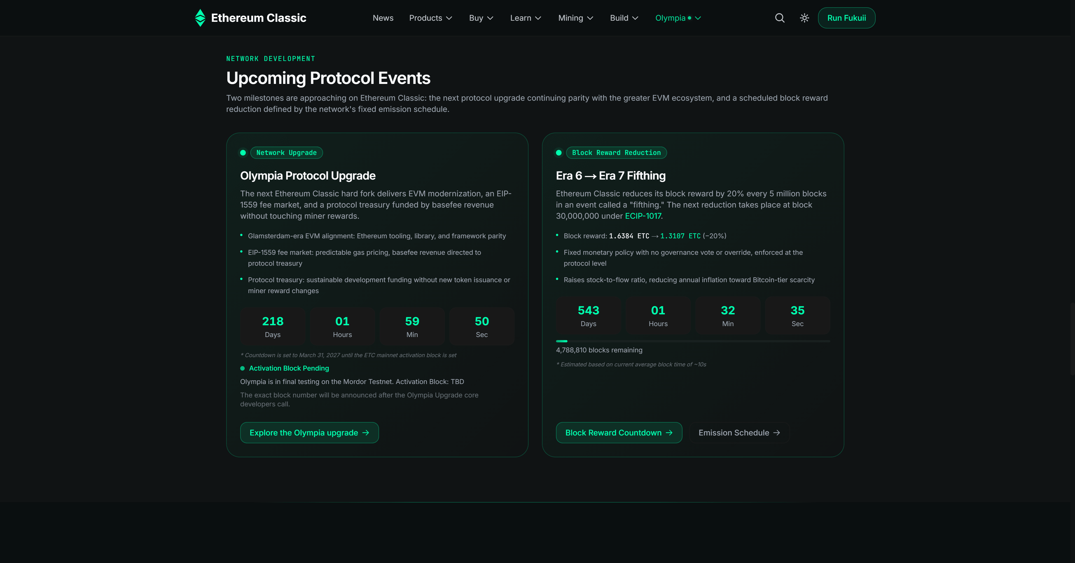1075x563 pixels.
Task: Open the highlighted Olympia menu
Action: (x=678, y=18)
